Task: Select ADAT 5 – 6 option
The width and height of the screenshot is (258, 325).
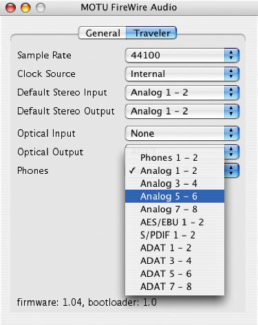Action: [x=175, y=273]
